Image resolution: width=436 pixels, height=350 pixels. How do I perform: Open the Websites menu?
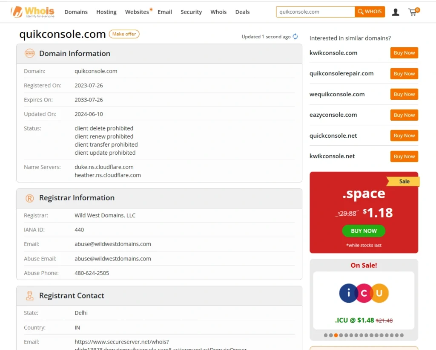click(x=137, y=12)
